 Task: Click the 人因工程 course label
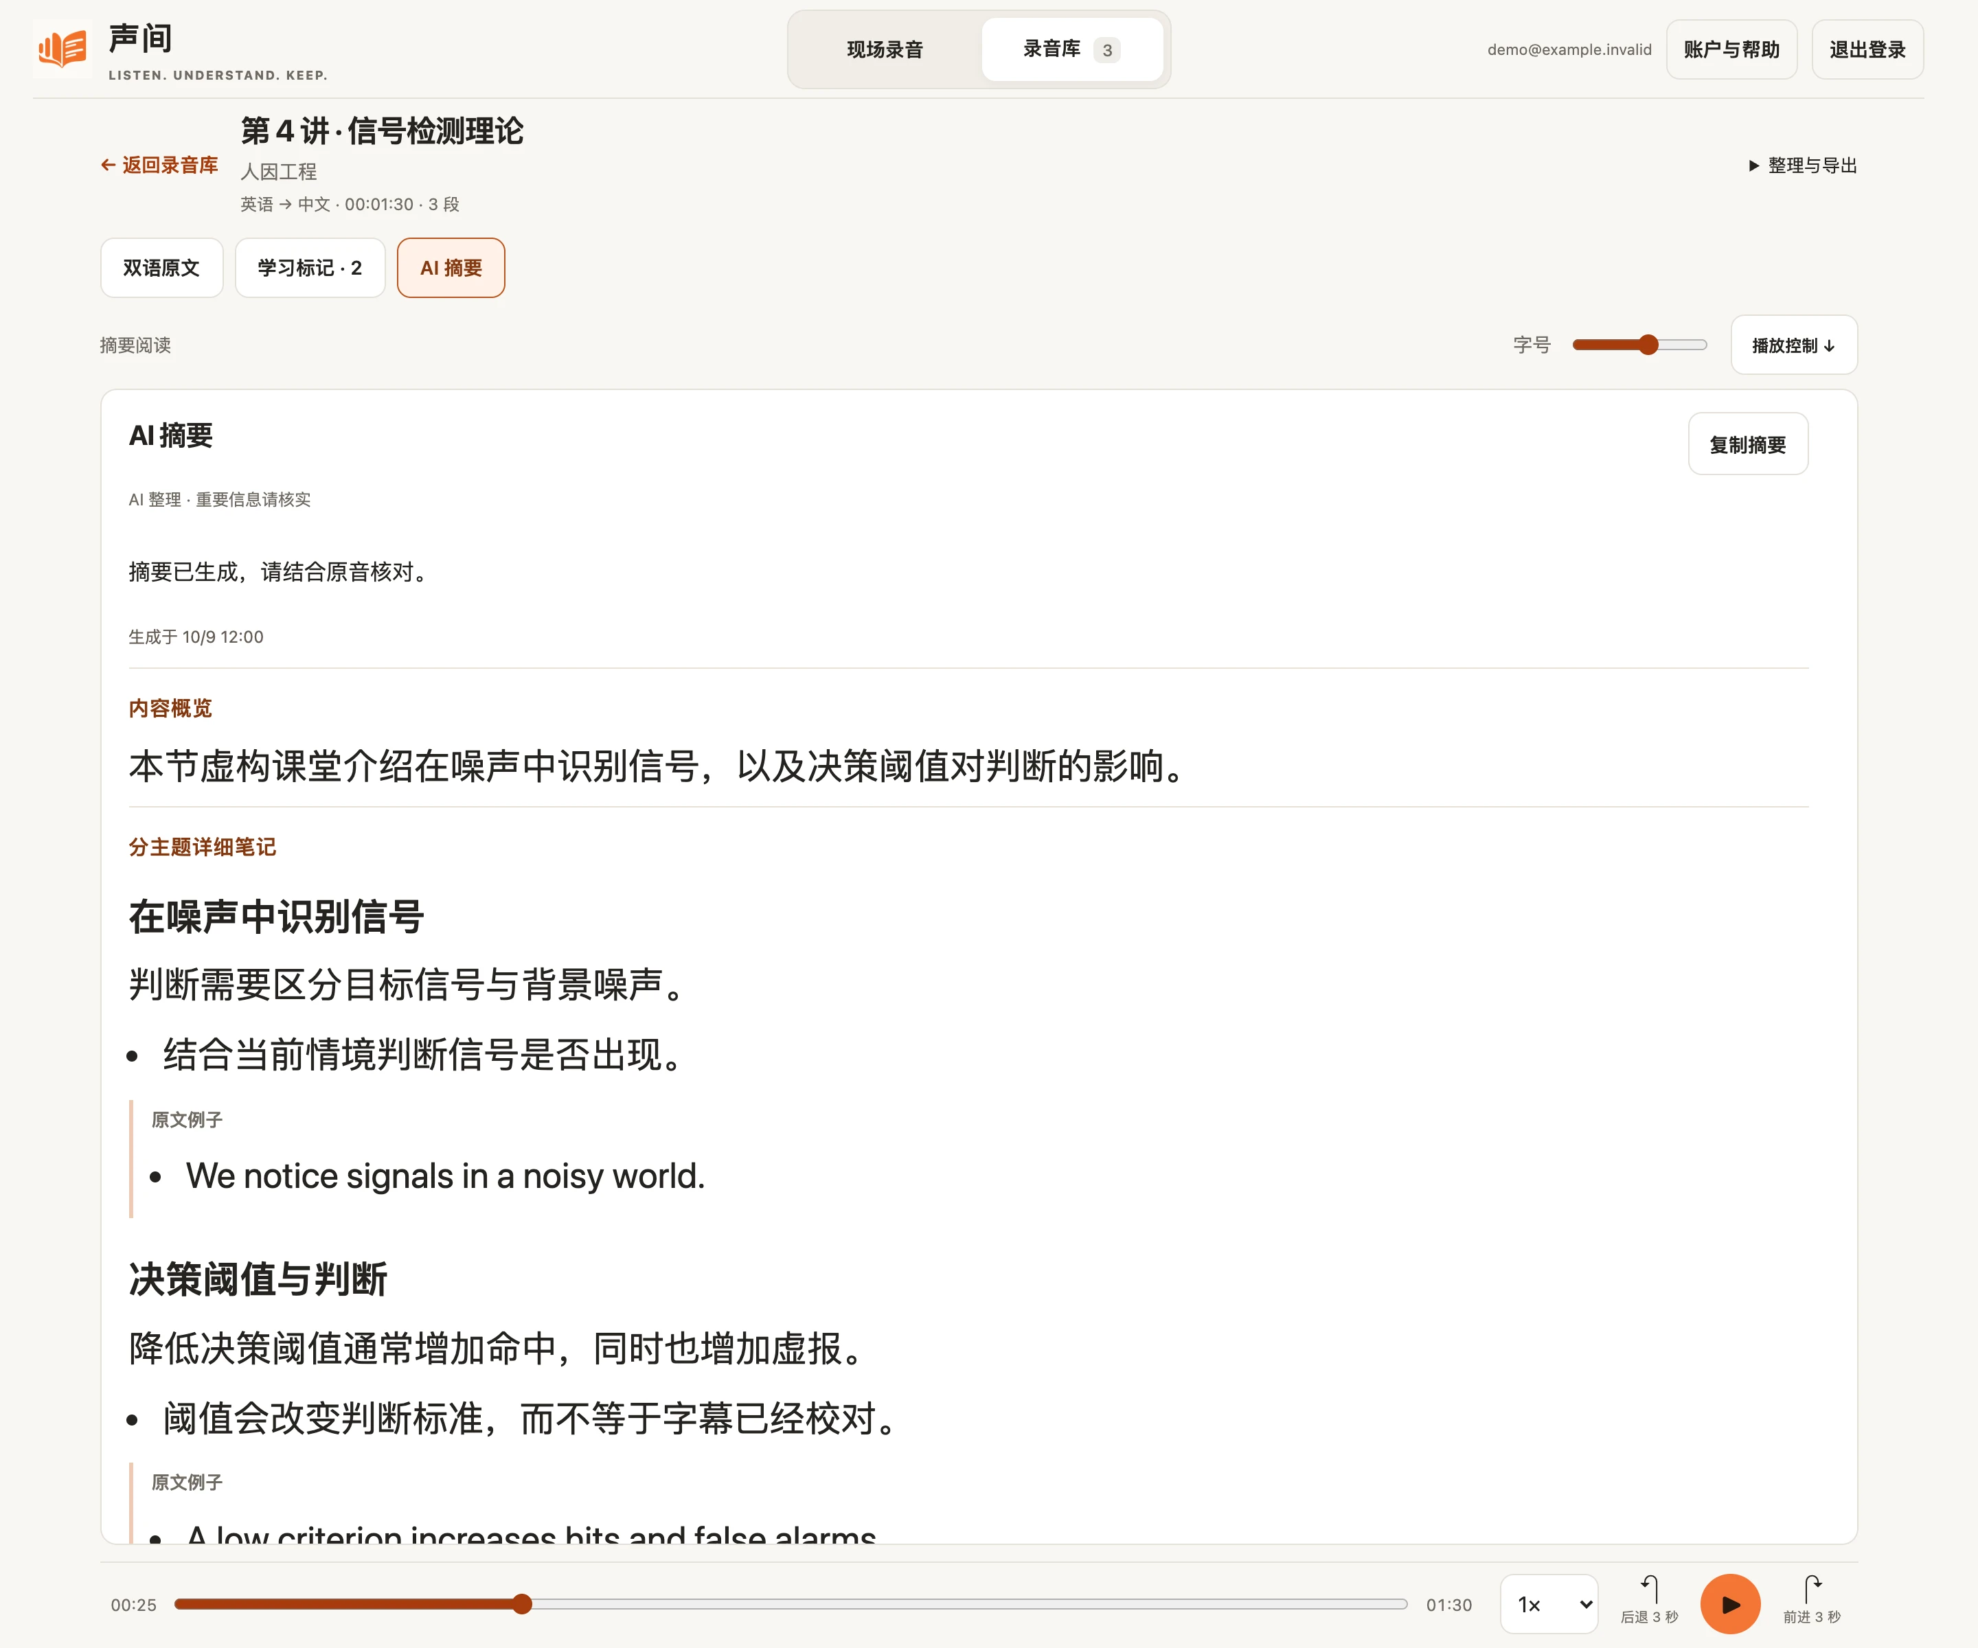[279, 172]
